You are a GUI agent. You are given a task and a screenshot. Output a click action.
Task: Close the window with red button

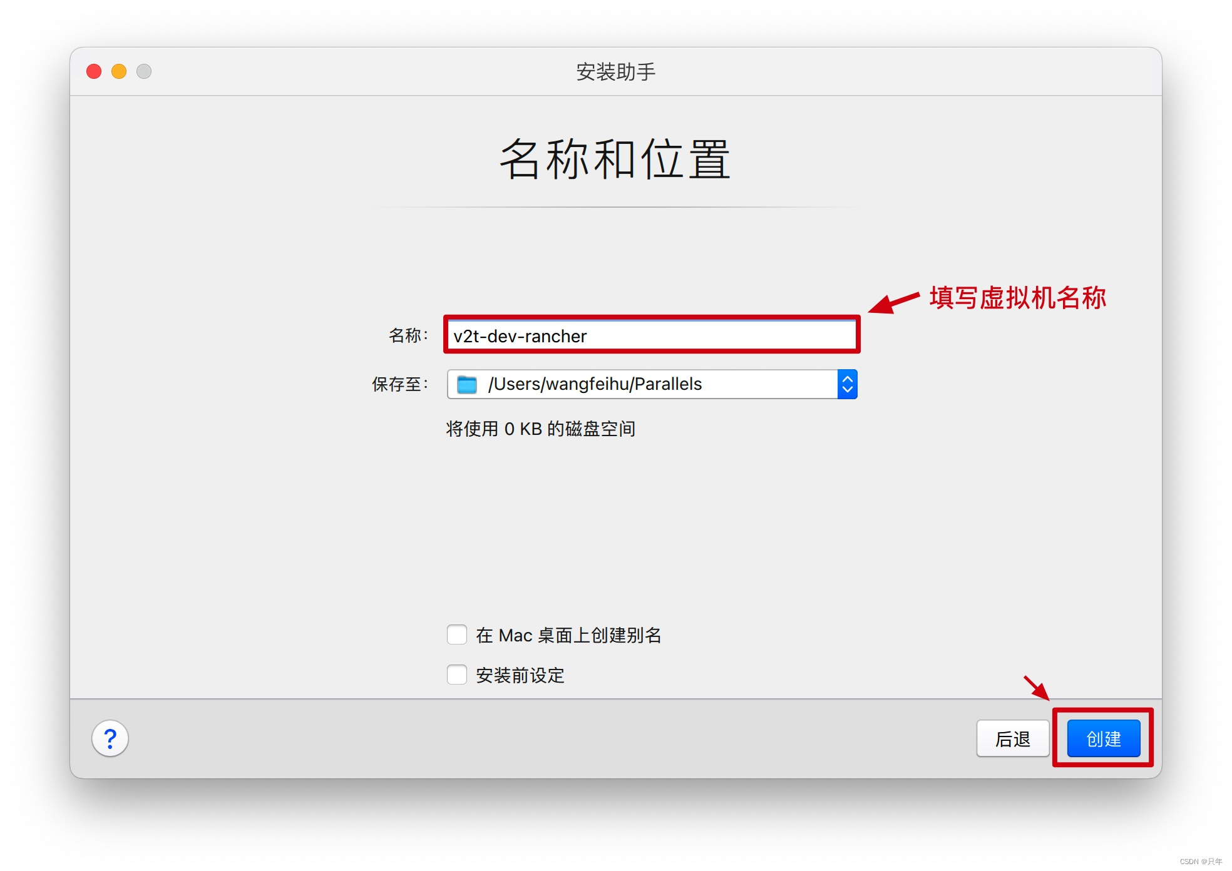(x=94, y=71)
